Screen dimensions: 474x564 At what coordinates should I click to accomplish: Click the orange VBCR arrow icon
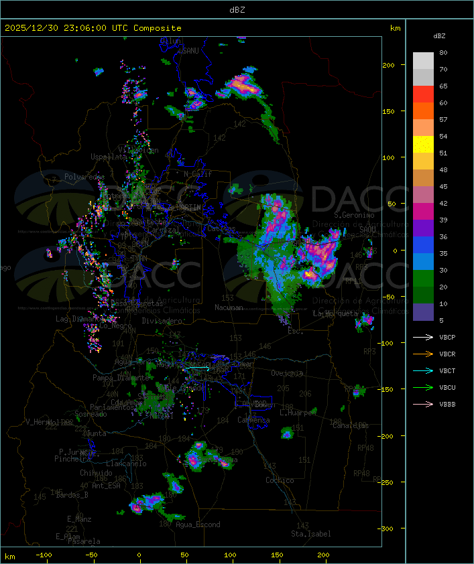pos(423,354)
